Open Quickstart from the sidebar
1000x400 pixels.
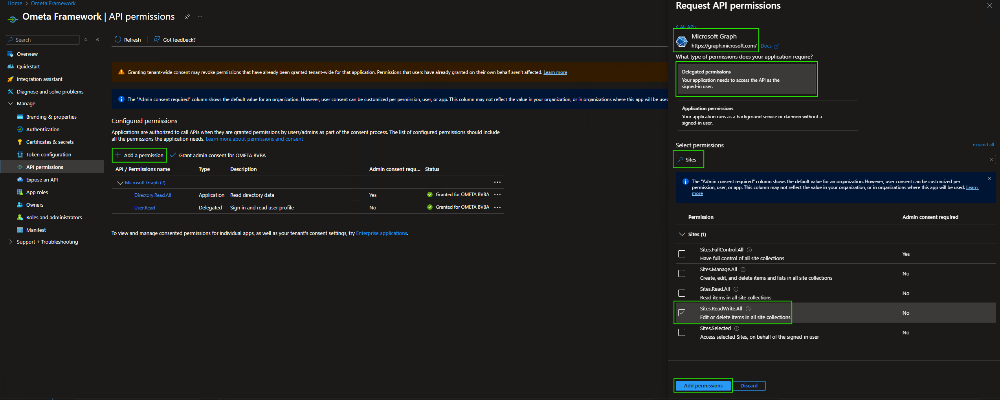pyautogui.click(x=28, y=66)
